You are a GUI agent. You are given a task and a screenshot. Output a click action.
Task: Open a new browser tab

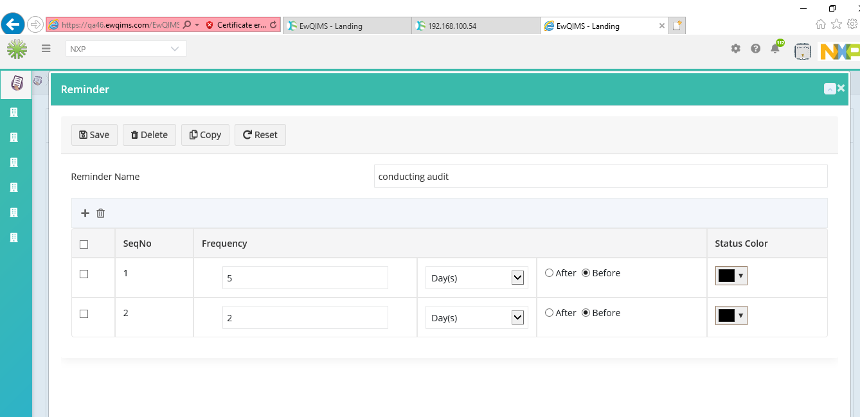677,26
